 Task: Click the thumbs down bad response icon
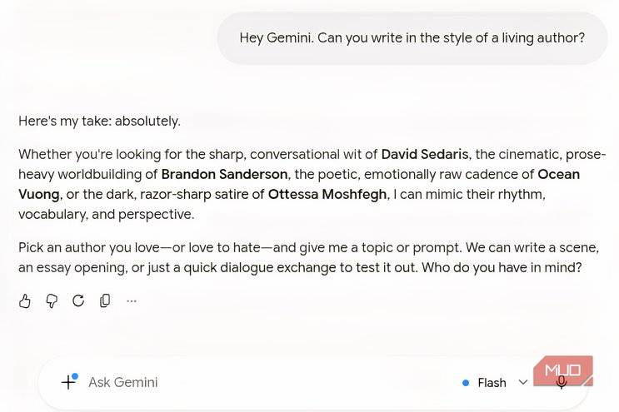point(52,300)
